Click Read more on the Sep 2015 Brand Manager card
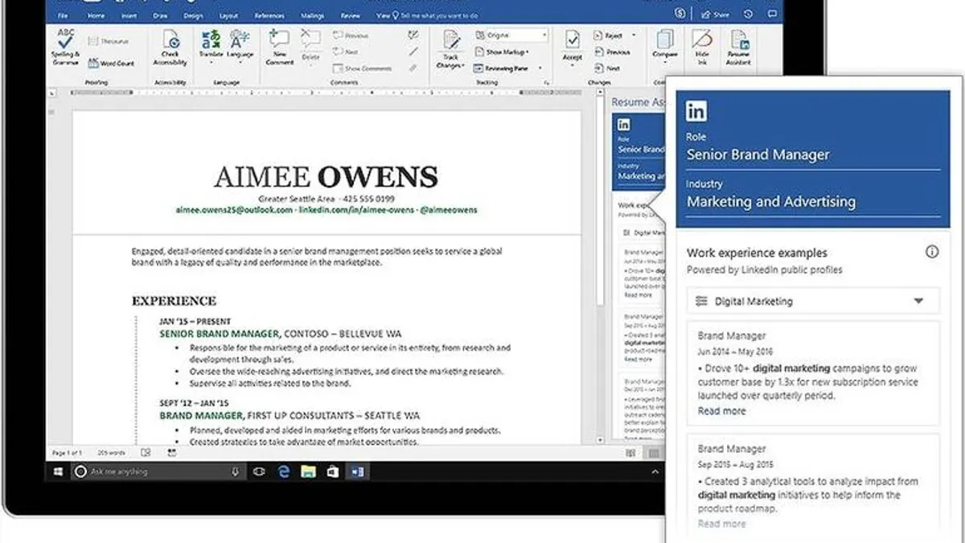 tap(721, 524)
